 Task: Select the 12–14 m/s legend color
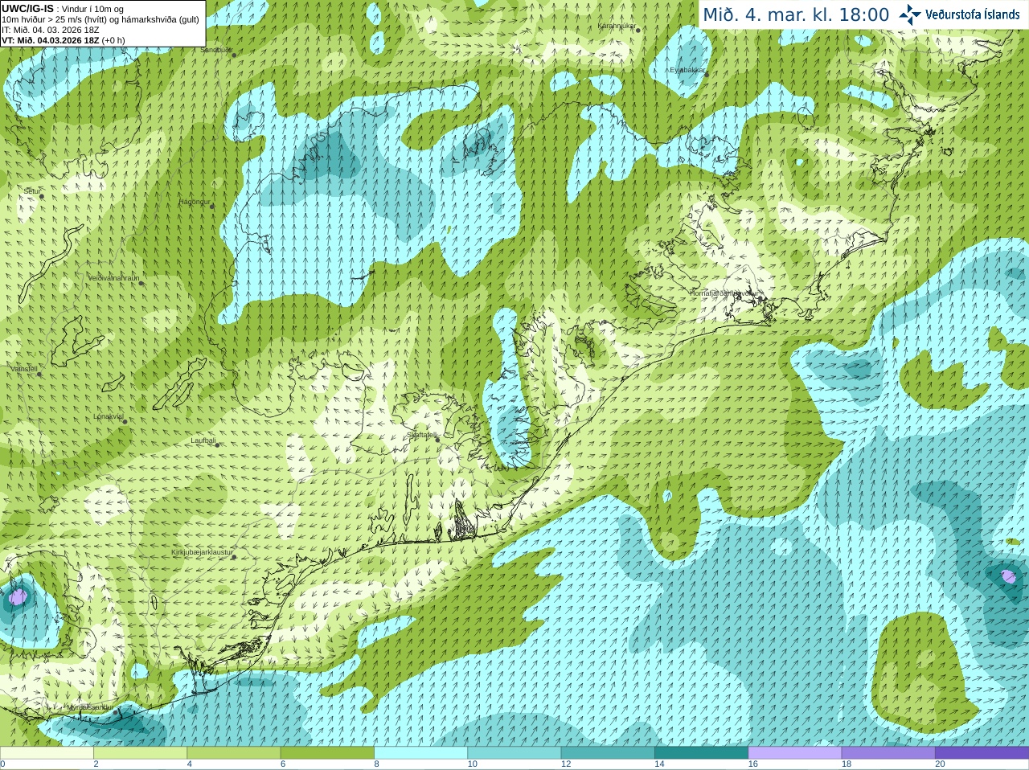608,753
